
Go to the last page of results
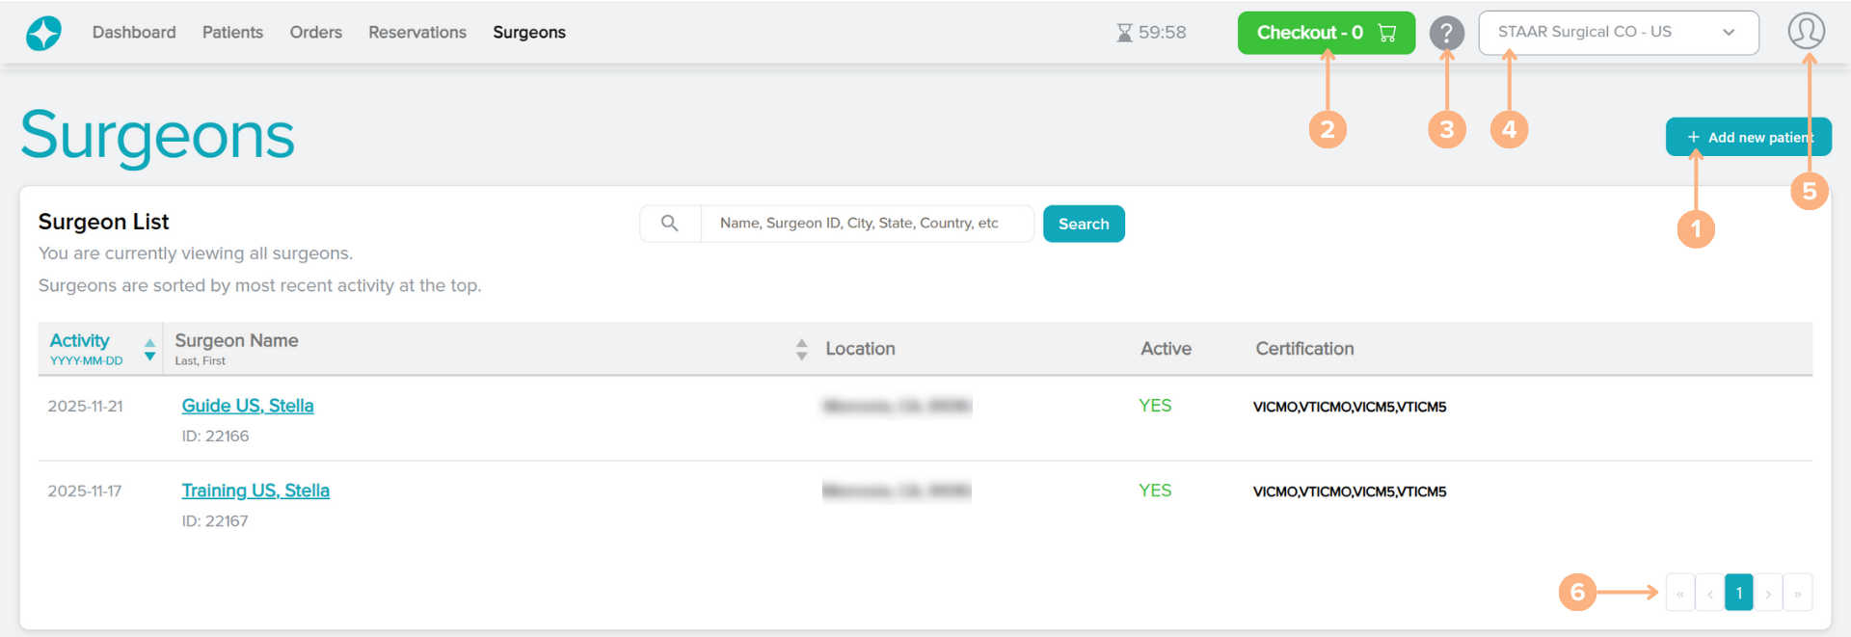click(x=1798, y=594)
